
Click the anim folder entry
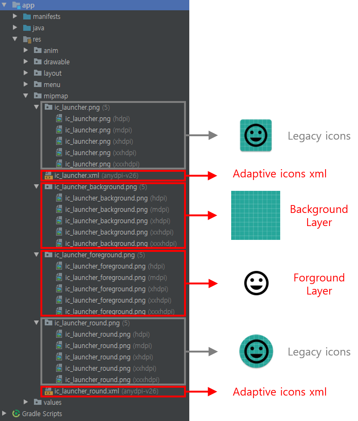(38, 51)
